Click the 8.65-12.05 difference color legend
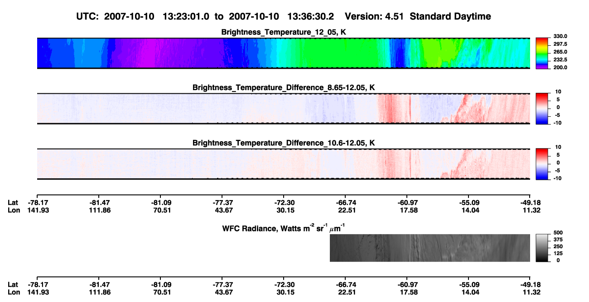Image resolution: width=589 pixels, height=302 pixels. click(x=542, y=108)
